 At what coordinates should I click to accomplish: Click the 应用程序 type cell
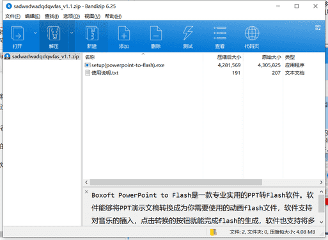(x=295, y=65)
